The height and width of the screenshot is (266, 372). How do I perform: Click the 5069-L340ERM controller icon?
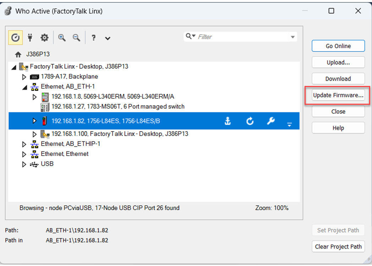pyautogui.click(x=45, y=97)
